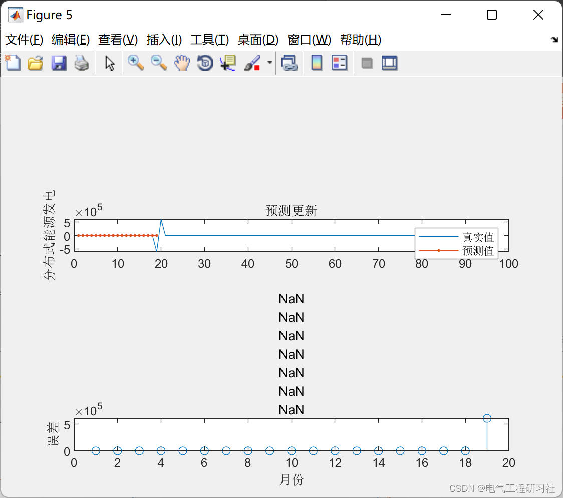Select the Edit Plot arrow tool
This screenshot has width=563, height=498.
point(110,63)
